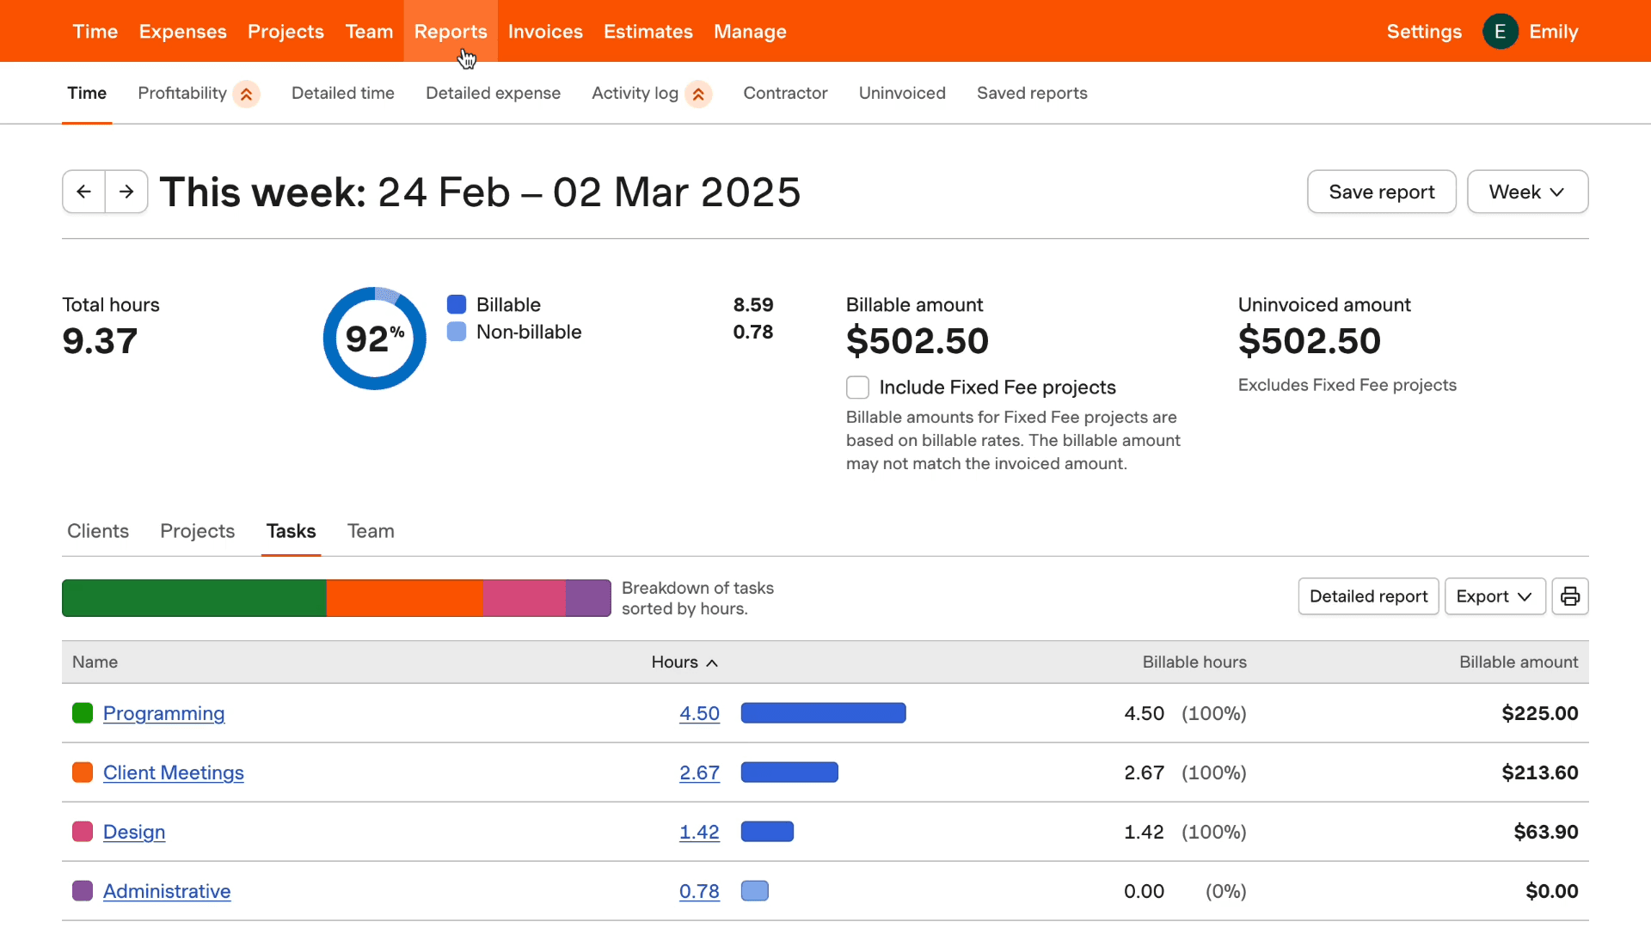Click the $225.00 Programming amount
The width and height of the screenshot is (1651, 928).
click(1539, 713)
